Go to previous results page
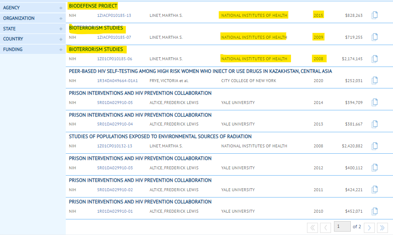393x235 pixels. 326,227
